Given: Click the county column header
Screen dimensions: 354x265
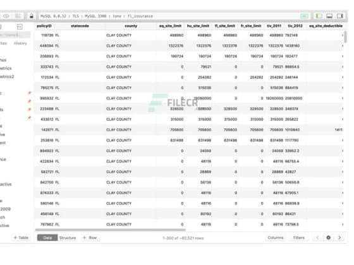Looking at the screenshot, I should pos(131,26).
